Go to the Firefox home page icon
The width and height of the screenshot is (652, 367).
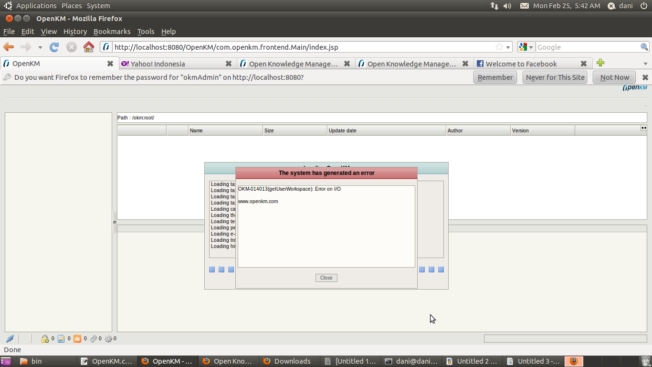point(89,47)
